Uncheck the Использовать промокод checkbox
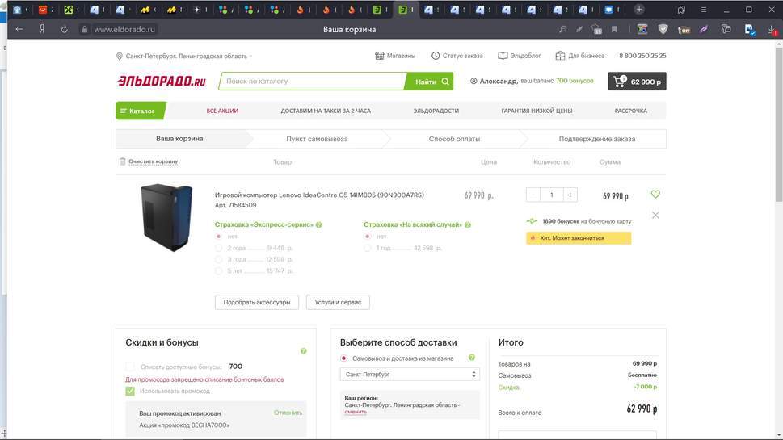783x440 pixels. [130, 392]
